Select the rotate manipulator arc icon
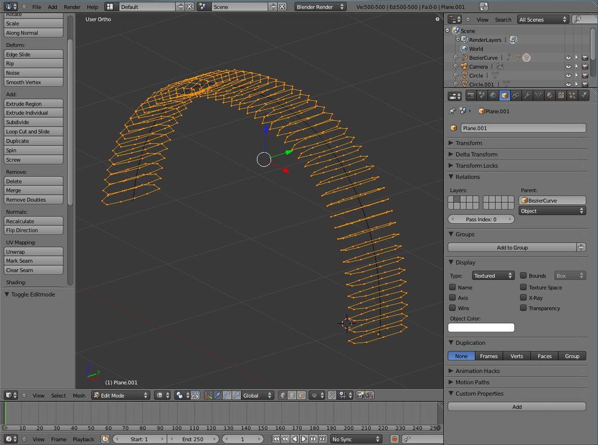The height and width of the screenshot is (445, 598). pos(227,395)
